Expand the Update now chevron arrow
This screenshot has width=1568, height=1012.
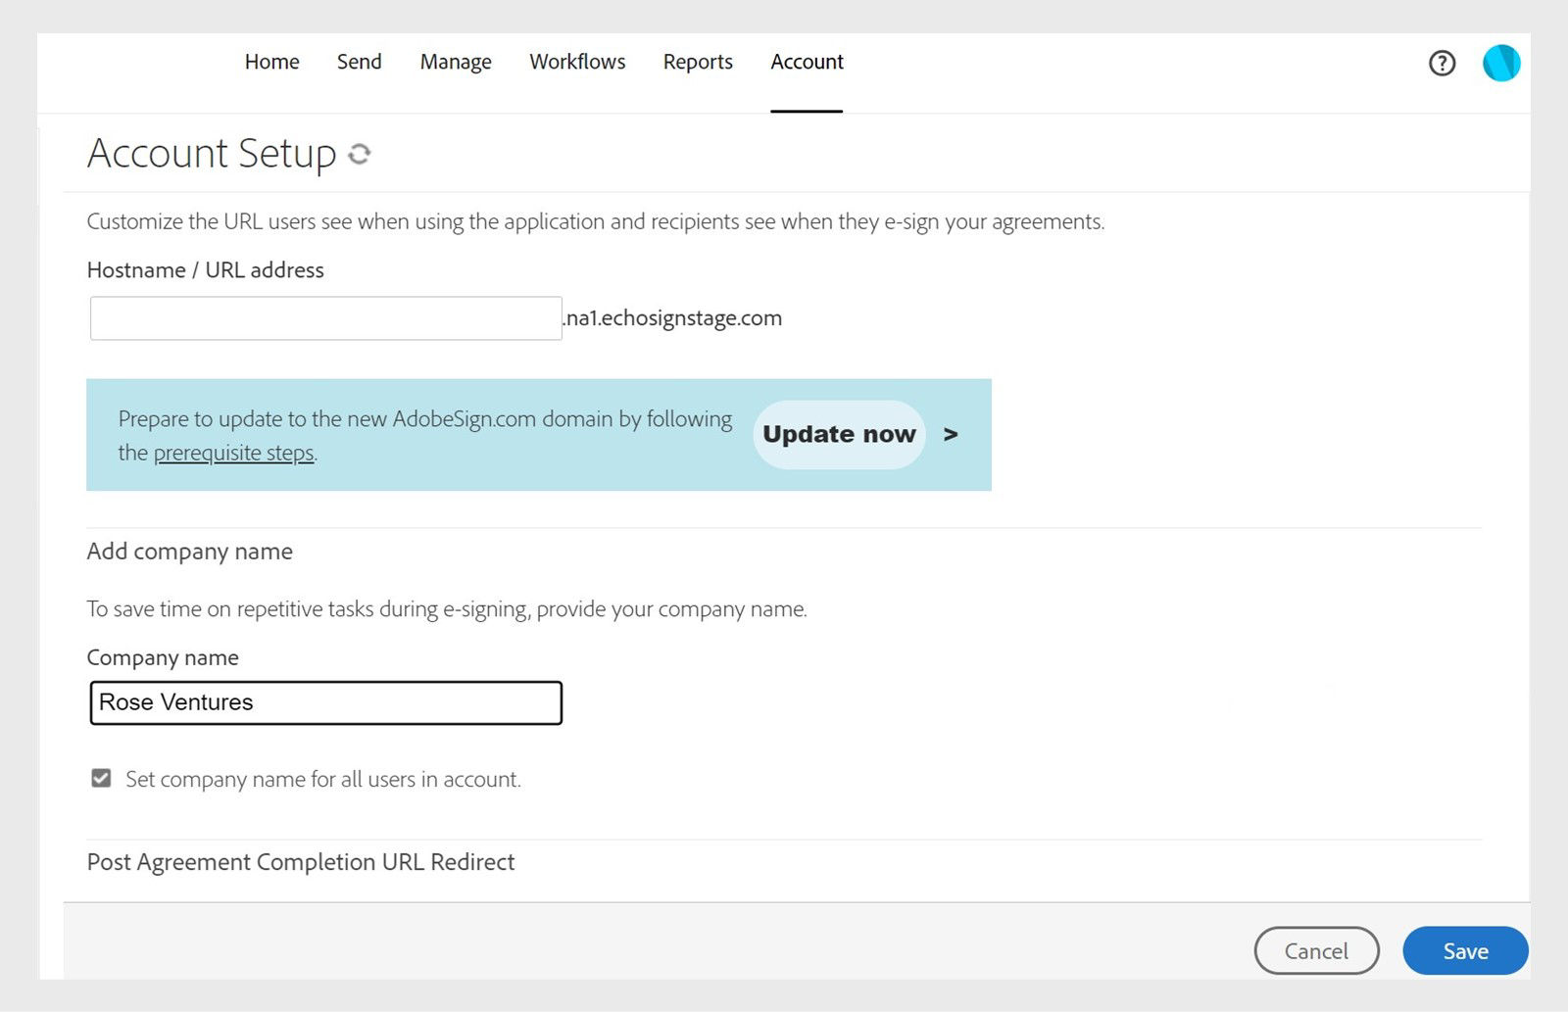coord(951,434)
